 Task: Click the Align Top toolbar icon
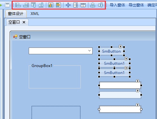click(33, 5)
